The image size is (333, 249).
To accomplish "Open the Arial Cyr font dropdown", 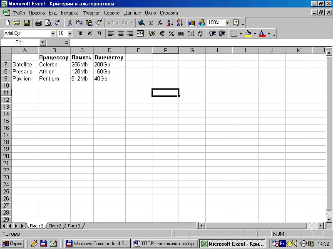I will pyautogui.click(x=53, y=34).
